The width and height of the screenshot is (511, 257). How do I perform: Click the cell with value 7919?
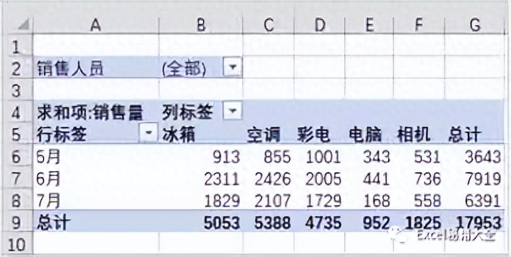pyautogui.click(x=475, y=179)
